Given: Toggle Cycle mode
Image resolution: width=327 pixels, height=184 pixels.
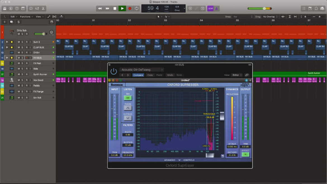Looking at the screenshot, I should 137,9.
